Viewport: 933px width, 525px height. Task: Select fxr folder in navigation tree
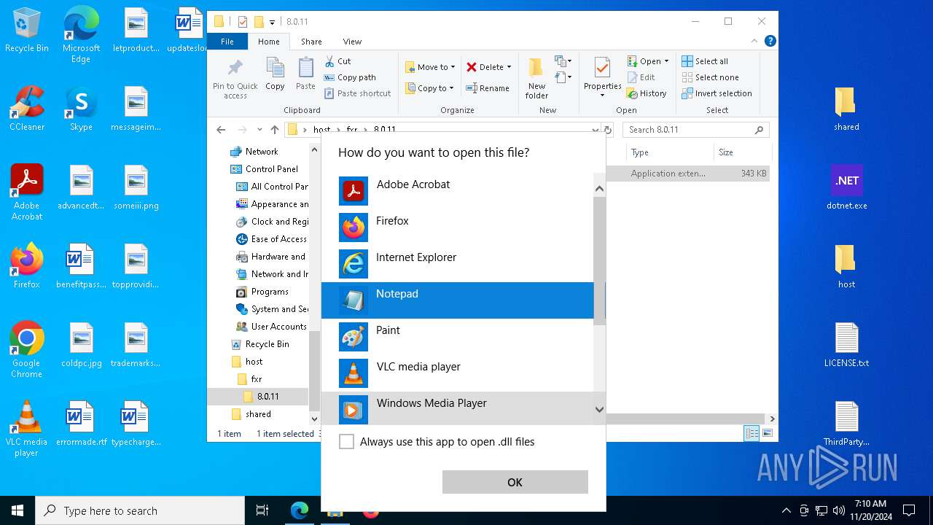[x=256, y=379]
